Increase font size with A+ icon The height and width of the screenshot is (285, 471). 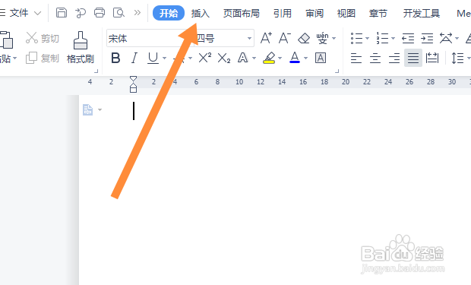coord(266,38)
